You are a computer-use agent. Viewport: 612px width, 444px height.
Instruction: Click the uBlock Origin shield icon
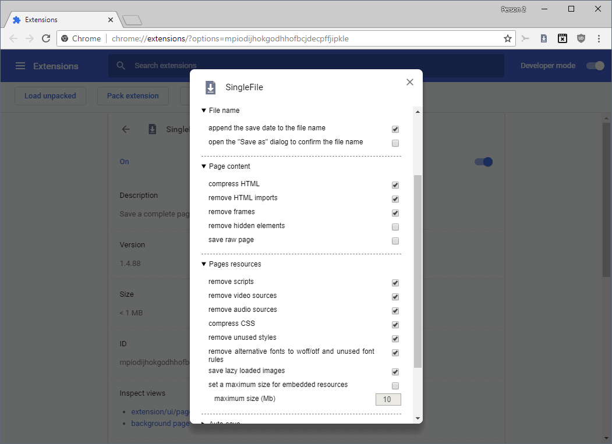coord(581,38)
